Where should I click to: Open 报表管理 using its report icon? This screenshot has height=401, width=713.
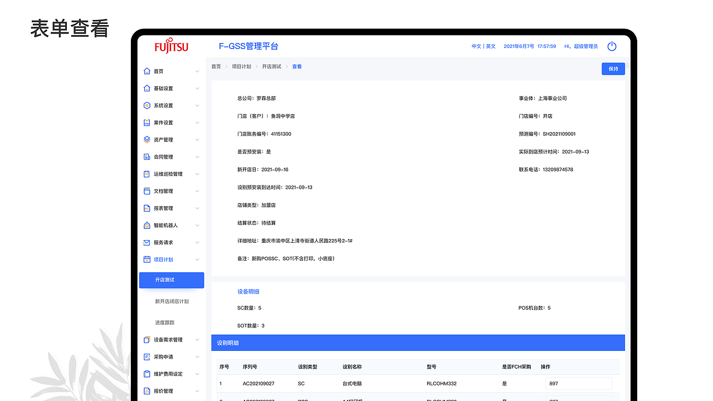coord(146,208)
